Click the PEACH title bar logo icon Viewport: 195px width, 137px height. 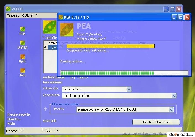click(x=8, y=9)
